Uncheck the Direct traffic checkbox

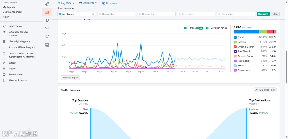(x=235, y=37)
